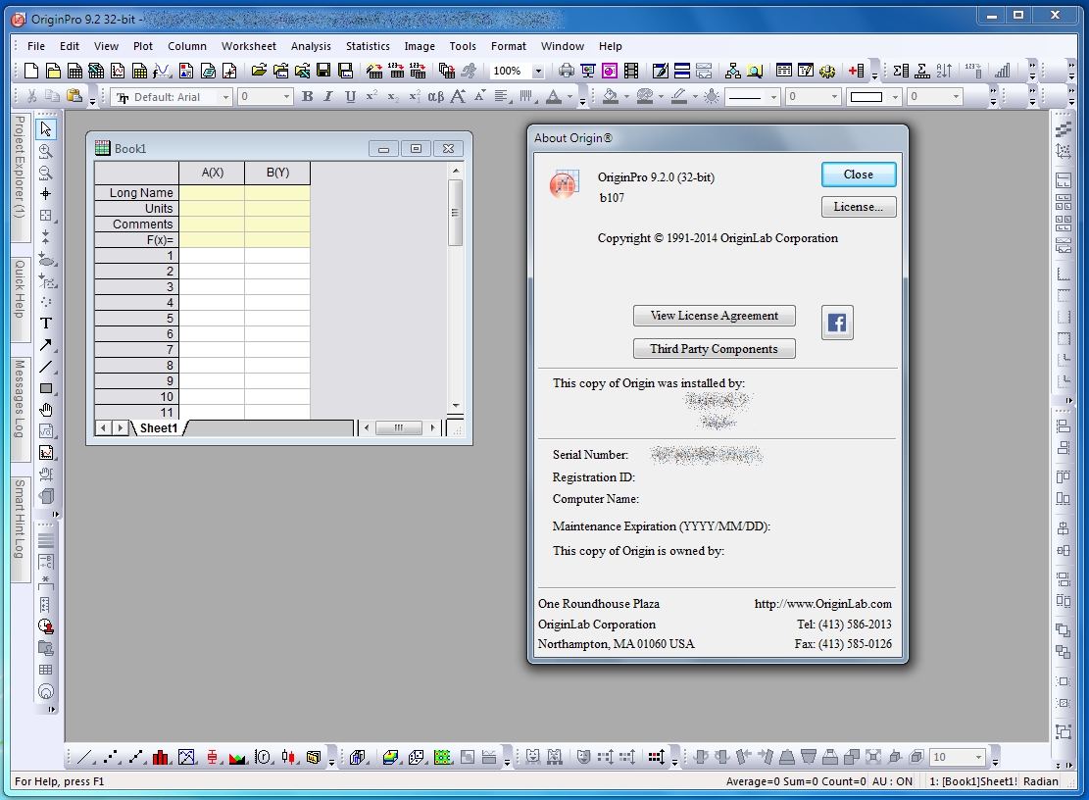Toggle Greek alpha-beta text
Viewport: 1089px width, 800px height.
click(436, 96)
